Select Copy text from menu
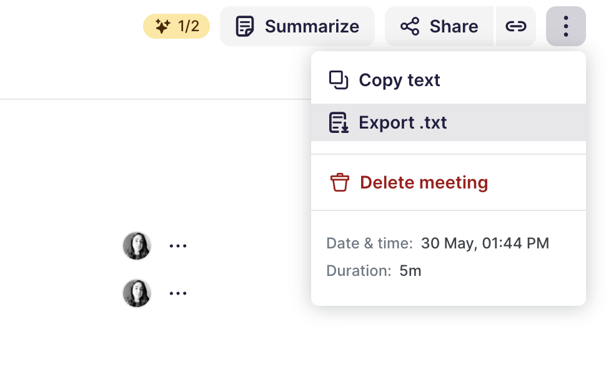Viewport: 616px width, 372px height. coord(399,80)
